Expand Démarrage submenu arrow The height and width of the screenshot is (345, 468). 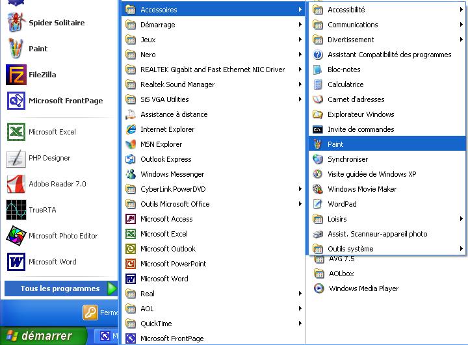coord(300,25)
